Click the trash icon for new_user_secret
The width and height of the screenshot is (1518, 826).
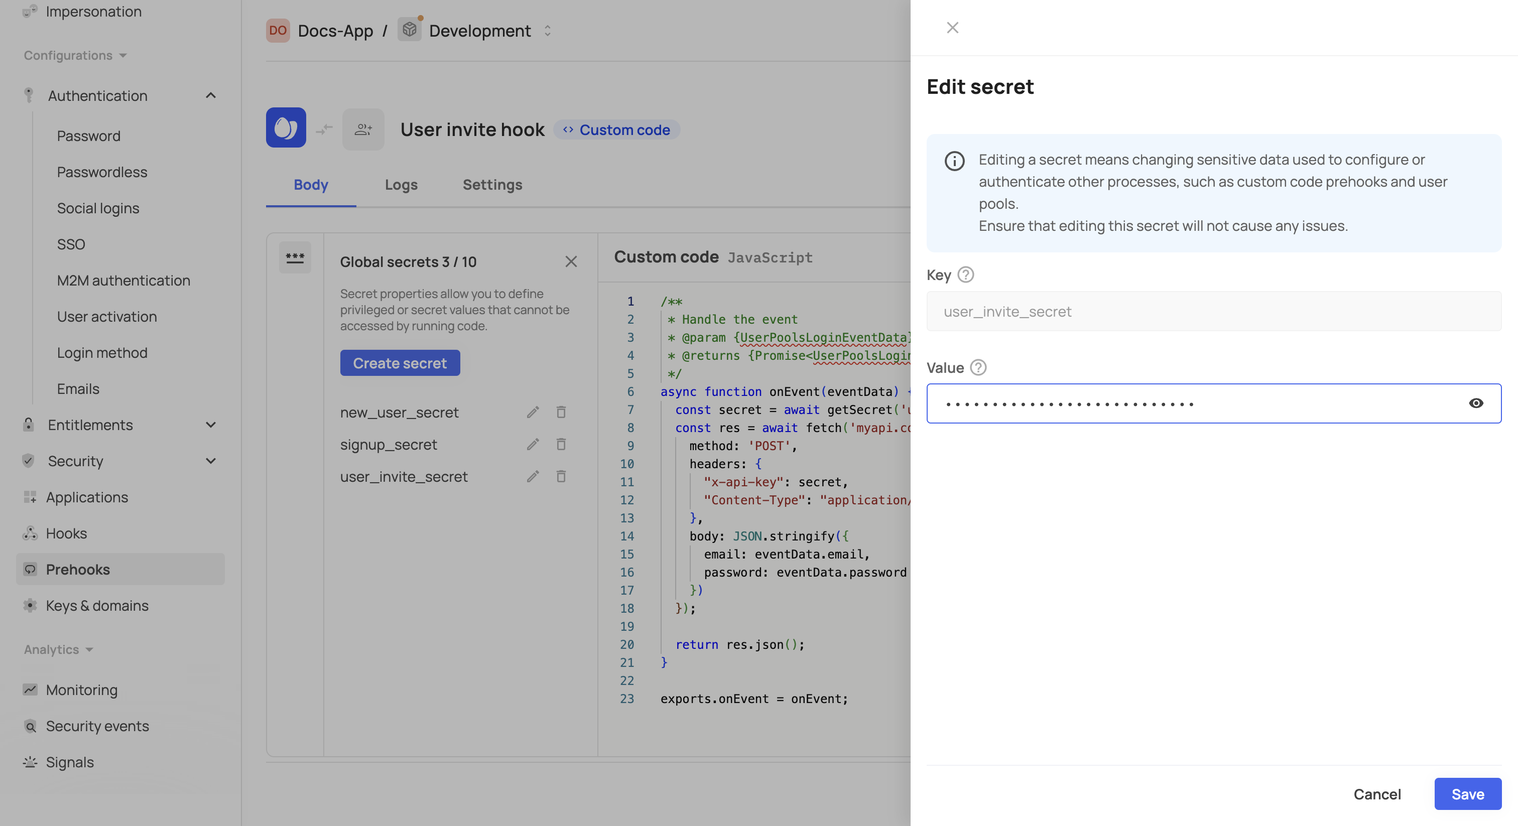[x=561, y=412]
